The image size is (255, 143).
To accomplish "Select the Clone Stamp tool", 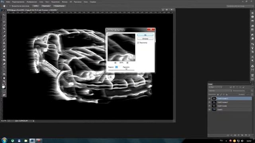I will point(4,43).
